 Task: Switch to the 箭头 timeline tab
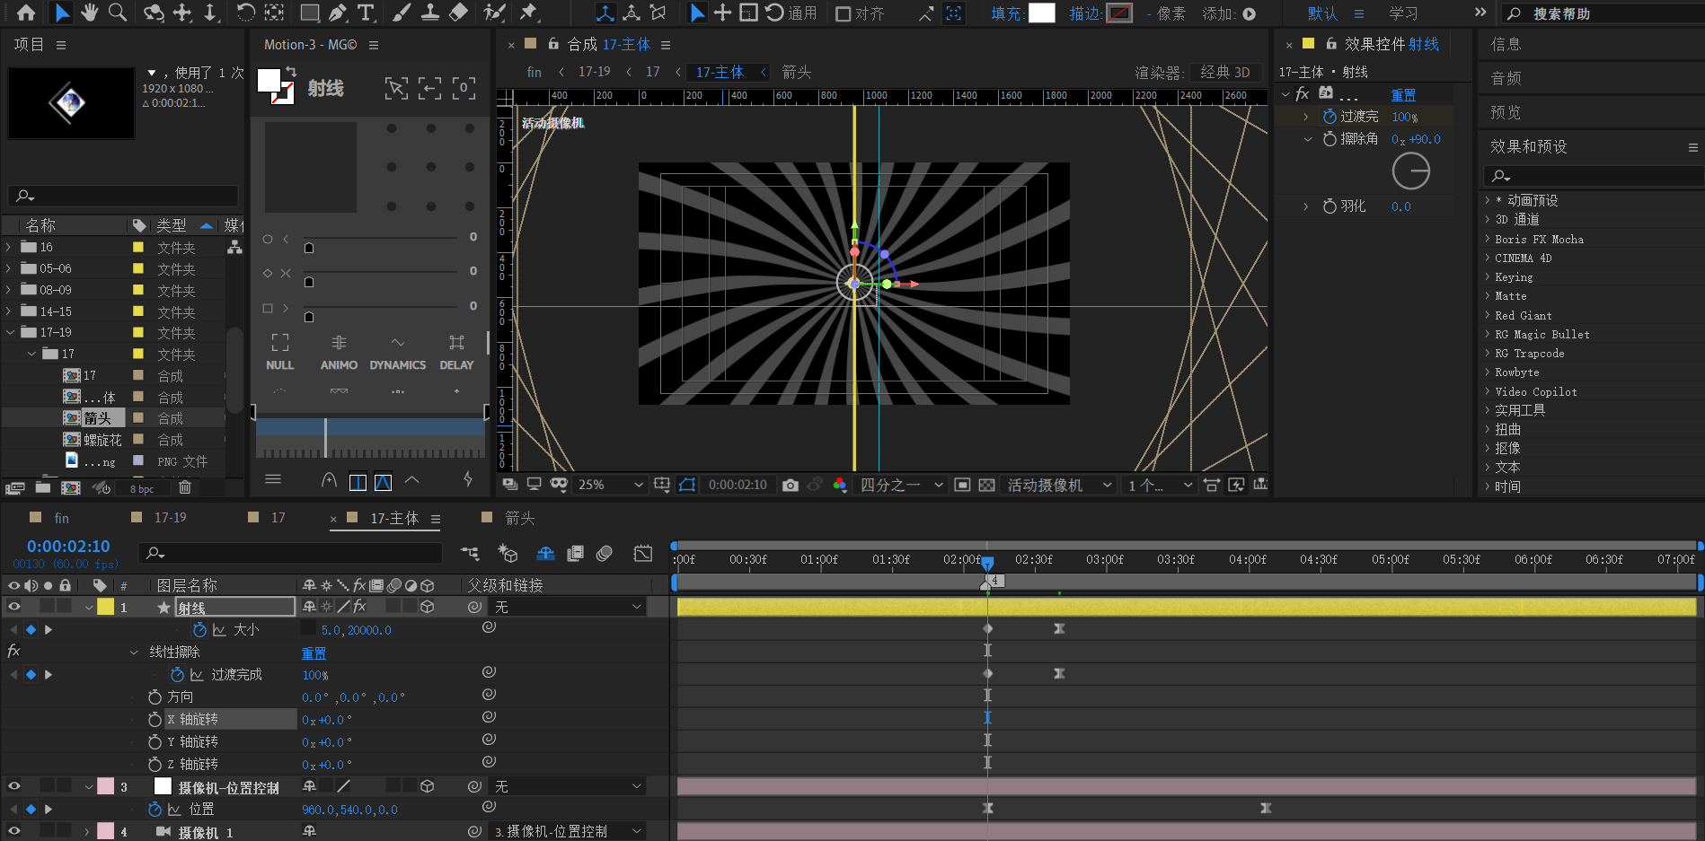click(520, 518)
